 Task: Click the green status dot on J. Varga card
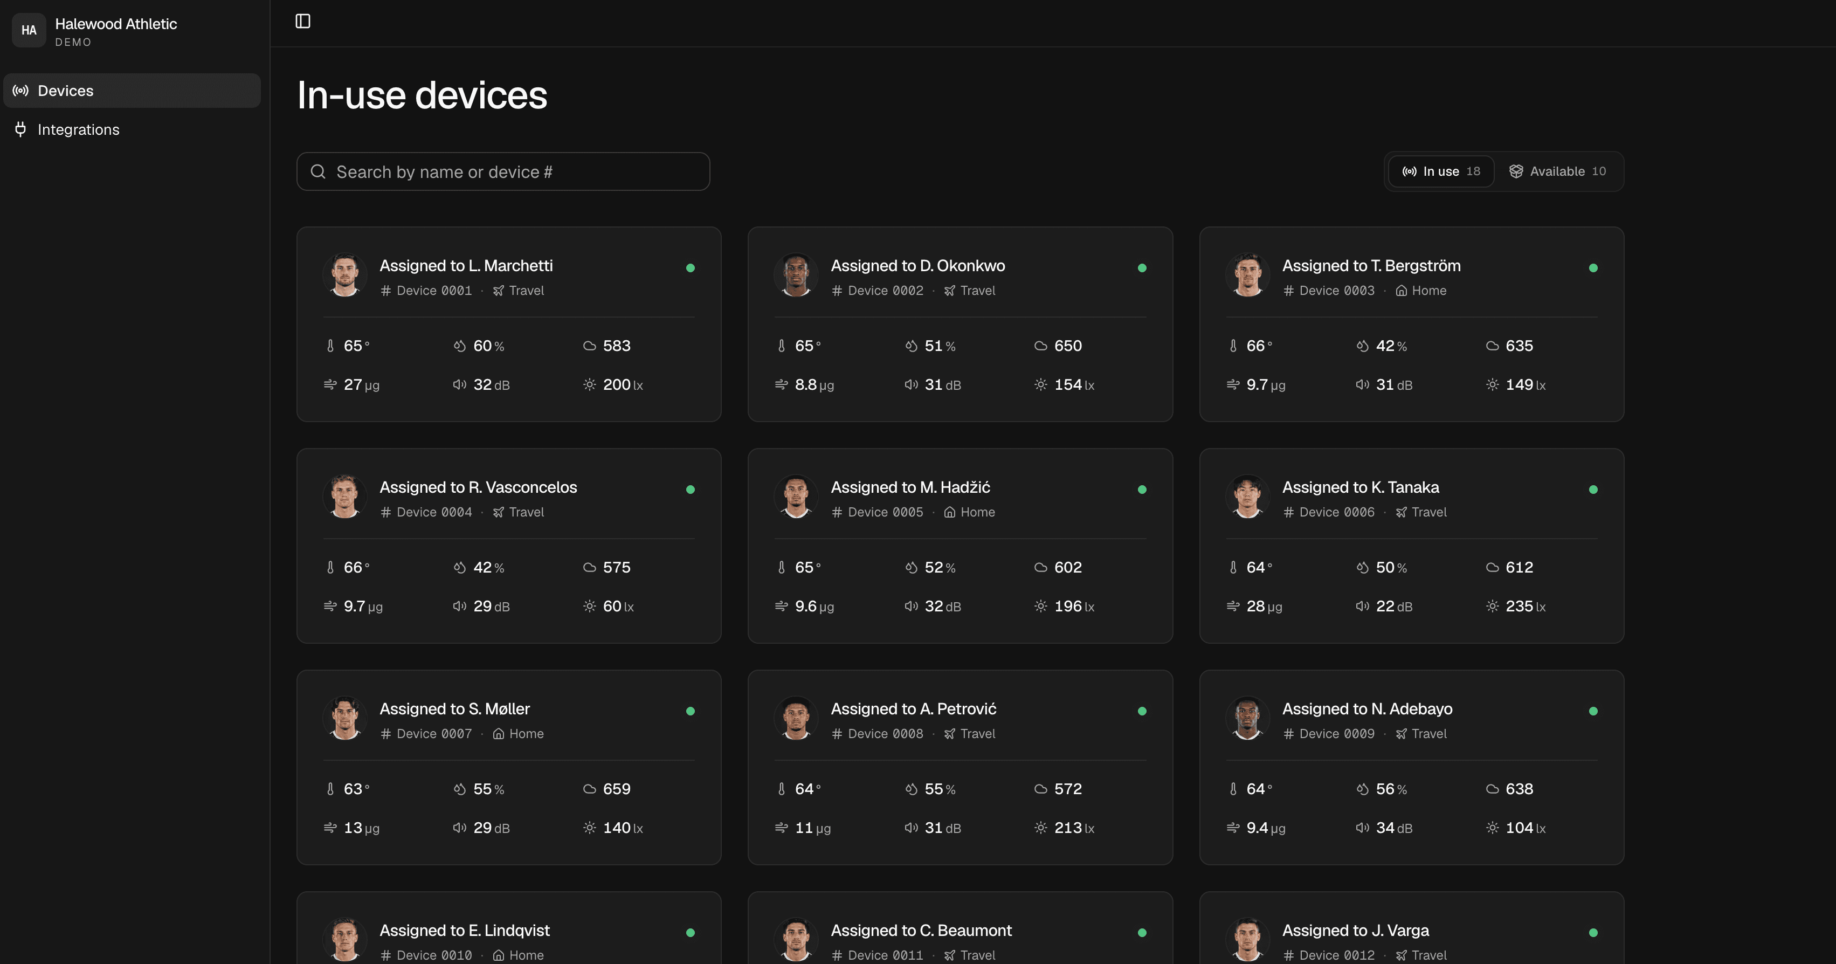tap(1593, 933)
